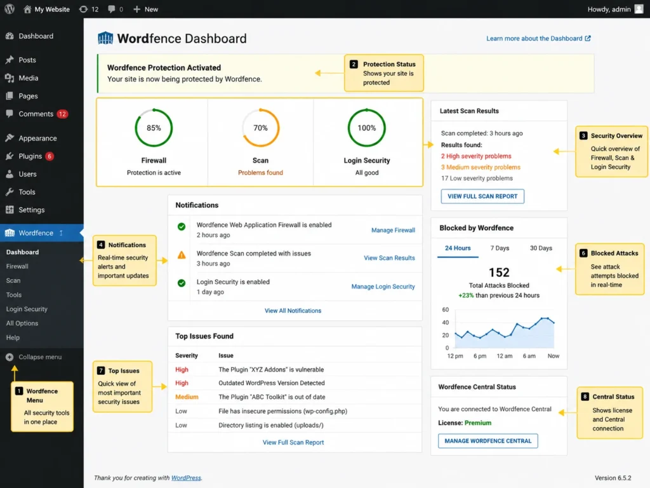Click the updates icon showing 12
This screenshot has width=650, height=488.
pos(83,9)
